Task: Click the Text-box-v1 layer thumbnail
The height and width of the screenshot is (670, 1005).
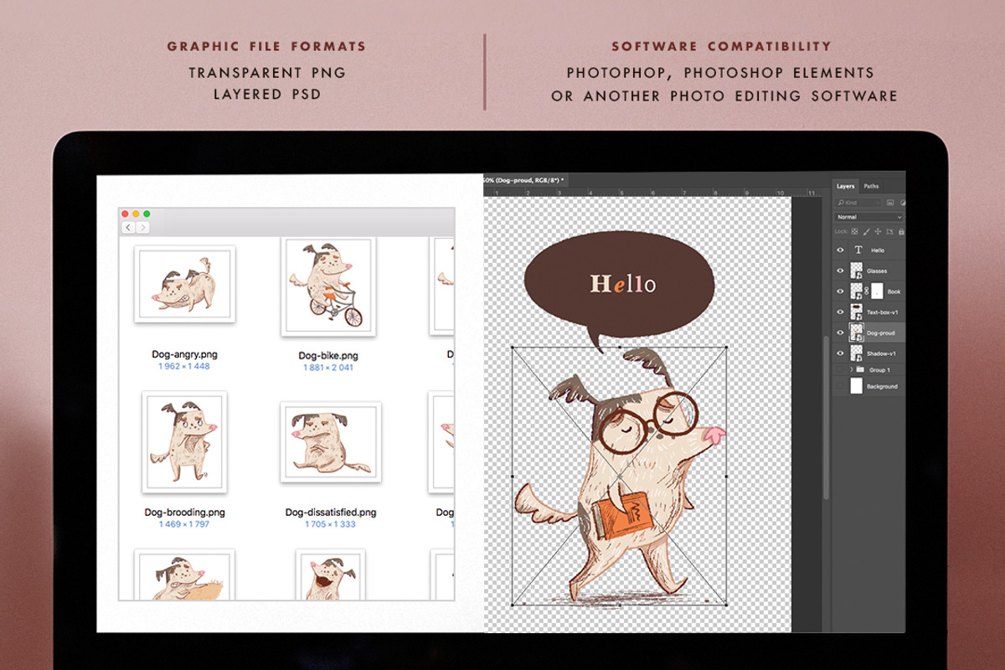Action: click(857, 312)
